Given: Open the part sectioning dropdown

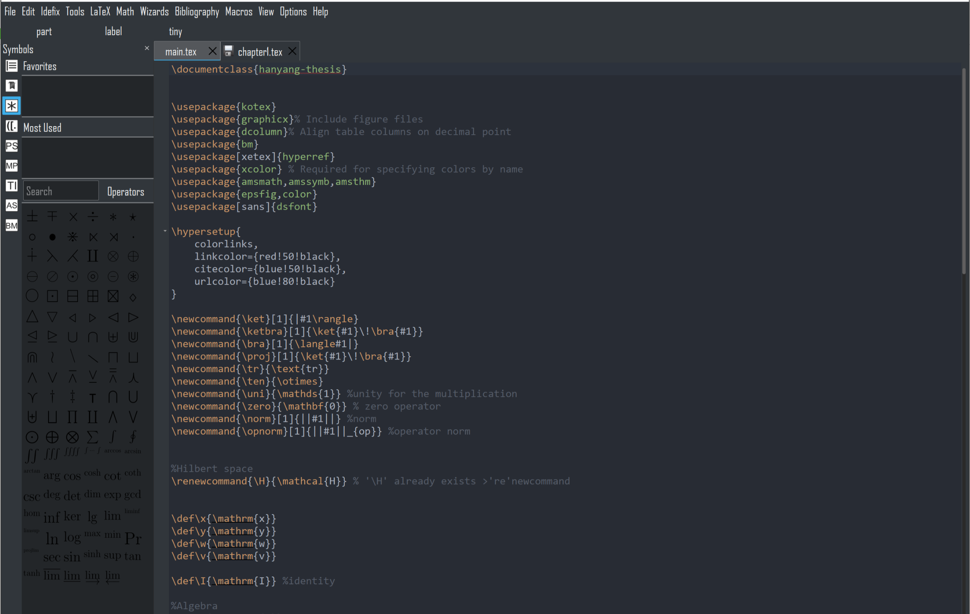Looking at the screenshot, I should coord(44,31).
